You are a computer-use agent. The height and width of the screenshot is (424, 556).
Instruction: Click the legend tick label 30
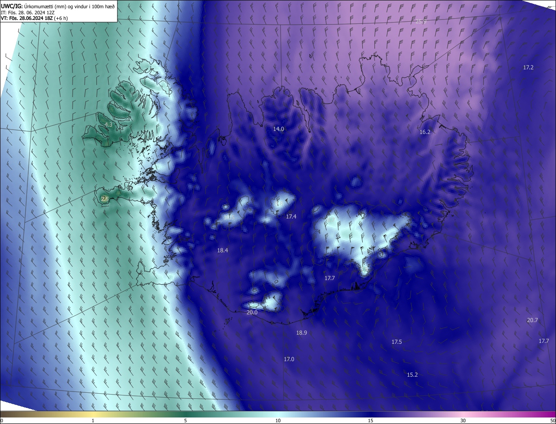pos(463,421)
